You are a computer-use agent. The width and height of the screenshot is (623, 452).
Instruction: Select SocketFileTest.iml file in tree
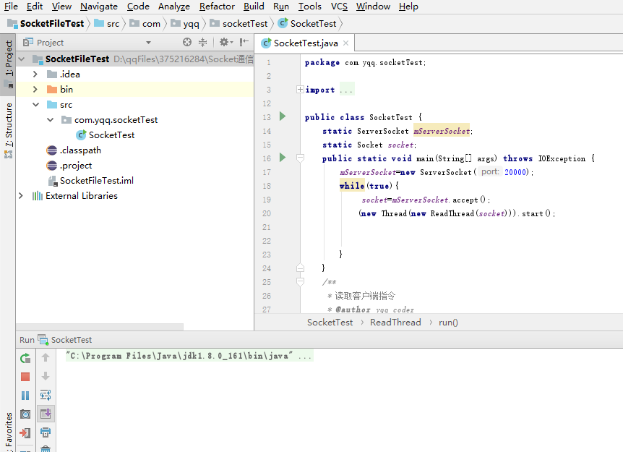click(x=97, y=181)
